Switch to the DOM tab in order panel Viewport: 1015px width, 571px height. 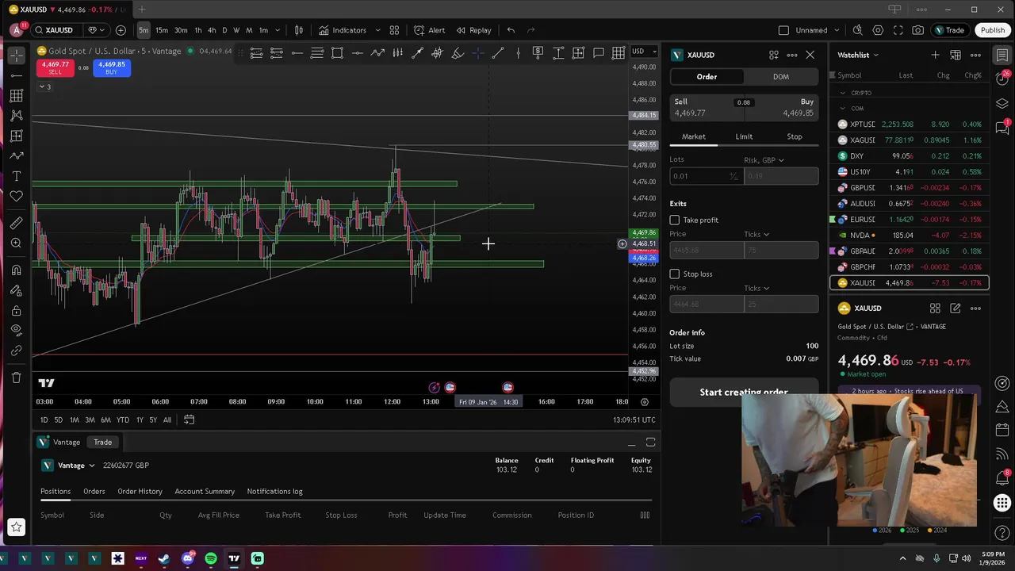point(781,77)
